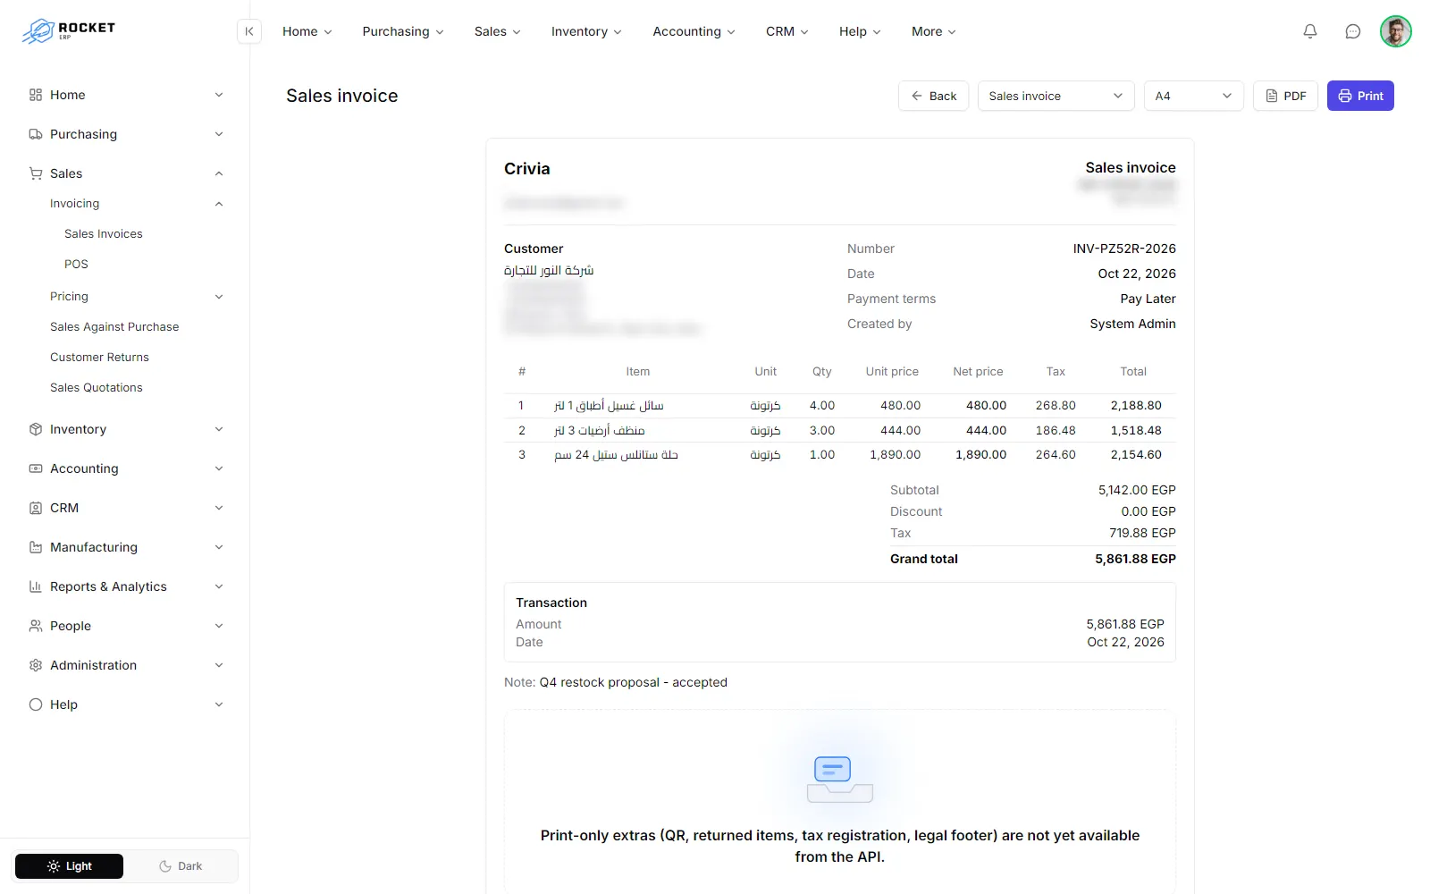
Task: Open the chat messages icon
Action: [1353, 31]
